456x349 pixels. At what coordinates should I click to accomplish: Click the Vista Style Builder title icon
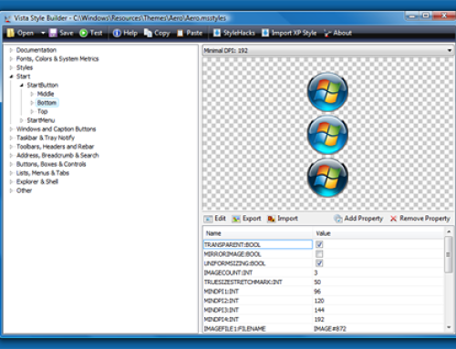click(7, 19)
